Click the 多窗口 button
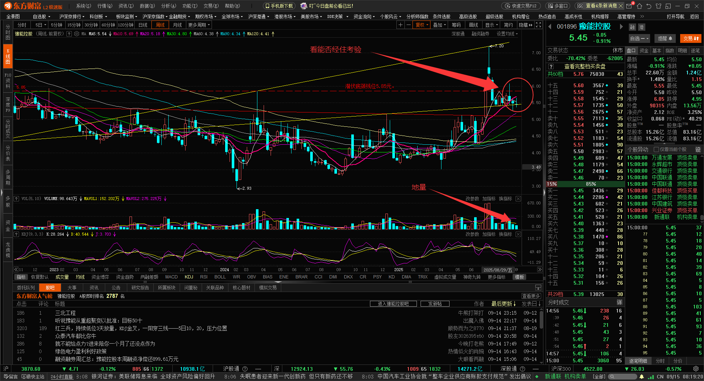Screen dimensions: 704x381 (x=558, y=6)
